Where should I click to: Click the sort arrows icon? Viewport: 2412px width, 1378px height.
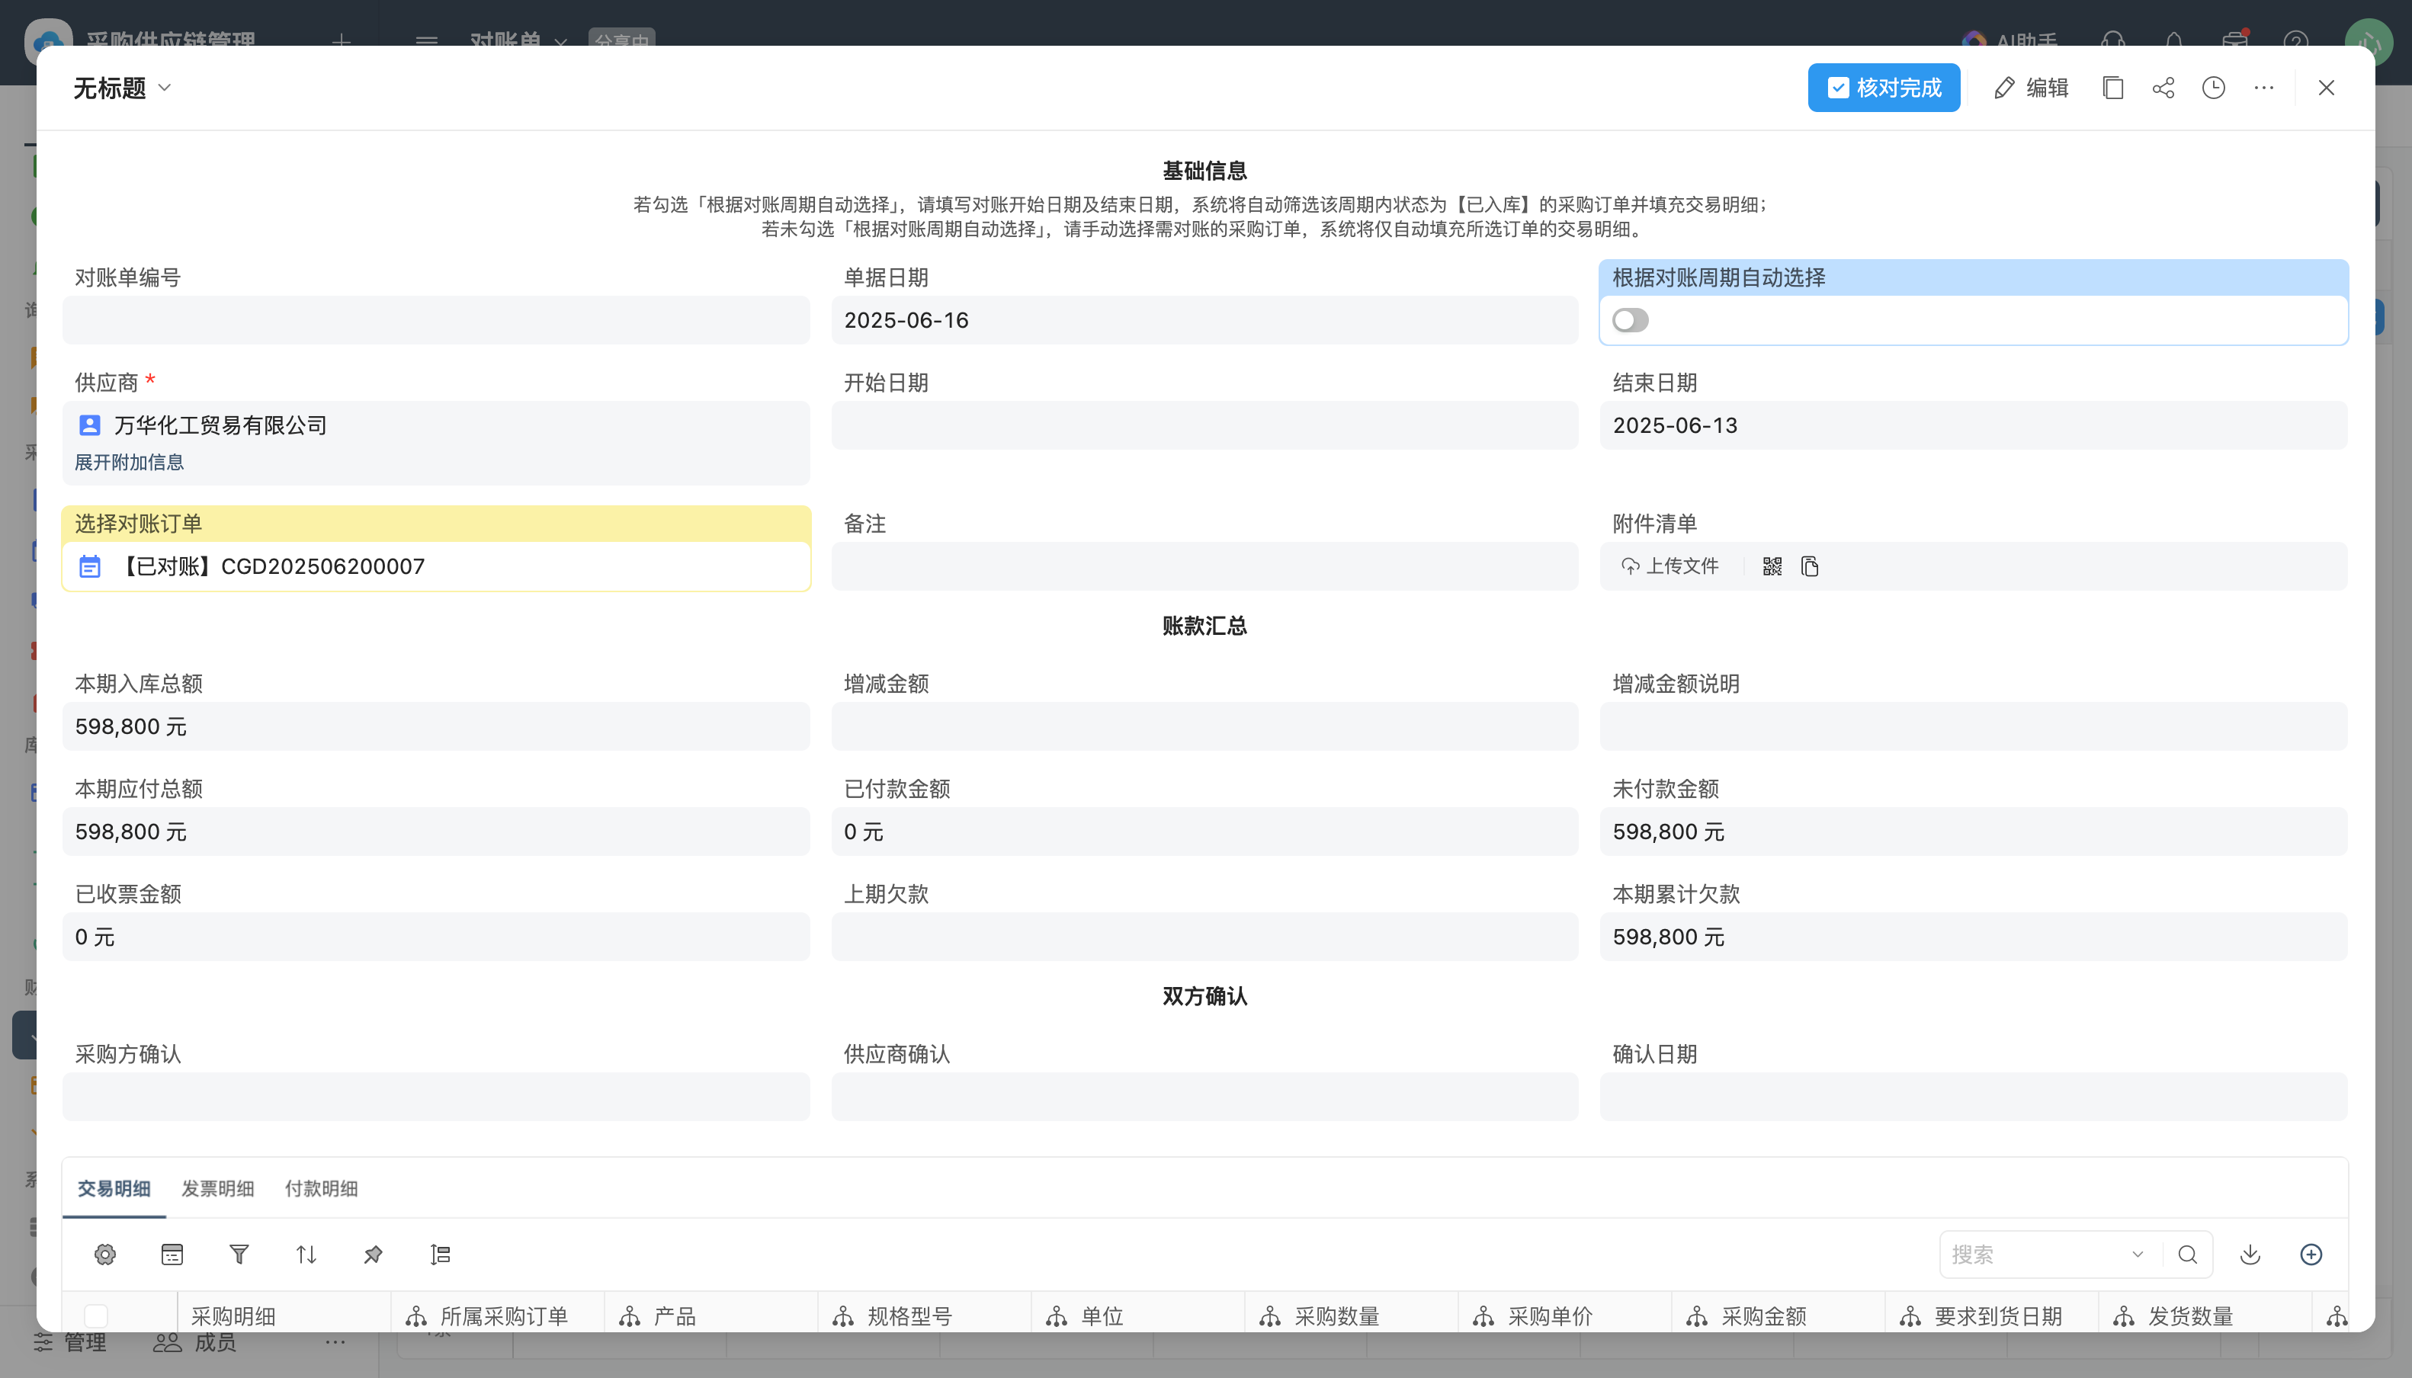click(x=306, y=1254)
